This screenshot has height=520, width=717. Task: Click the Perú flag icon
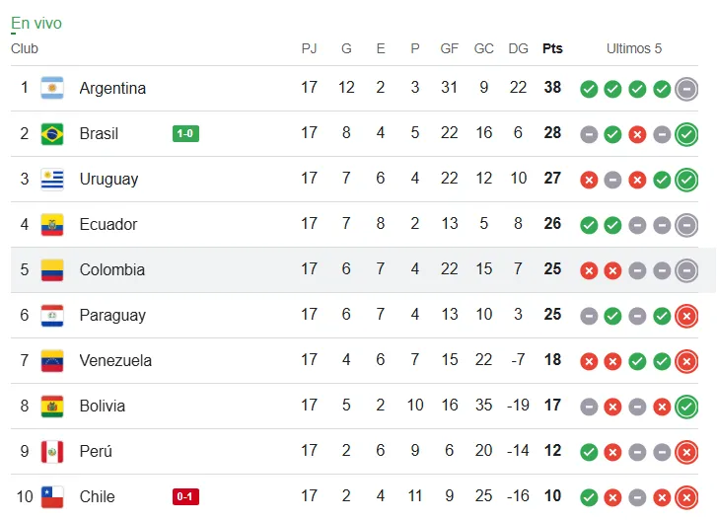point(52,451)
